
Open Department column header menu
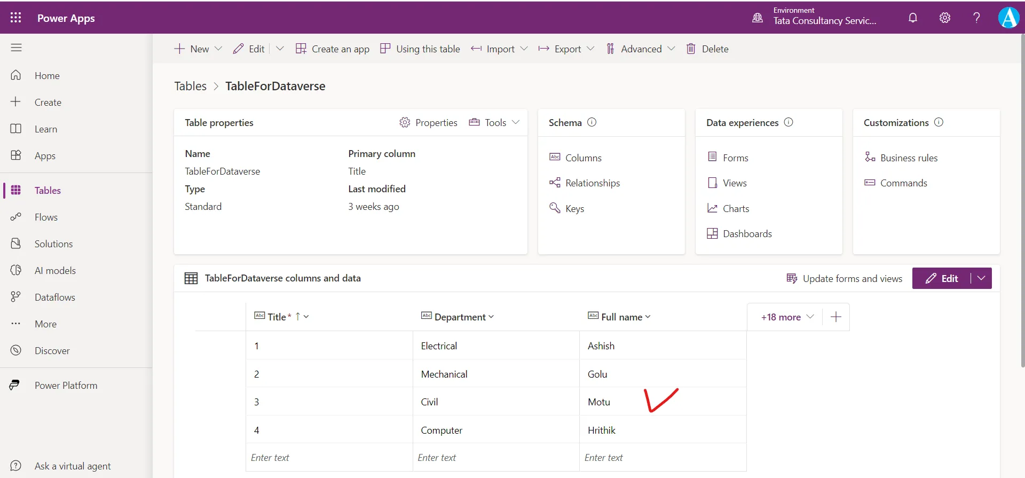[491, 317]
